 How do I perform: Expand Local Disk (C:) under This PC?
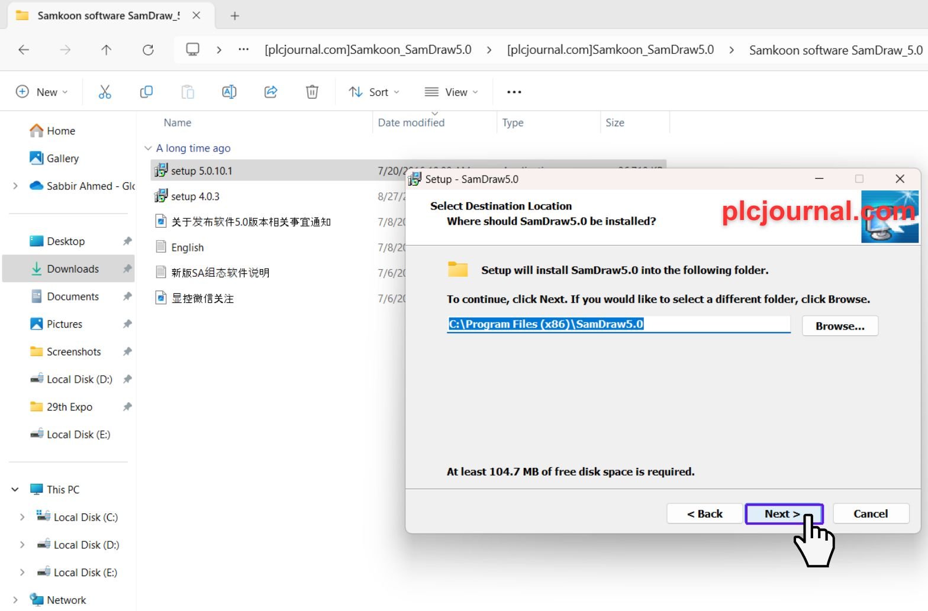tap(22, 517)
